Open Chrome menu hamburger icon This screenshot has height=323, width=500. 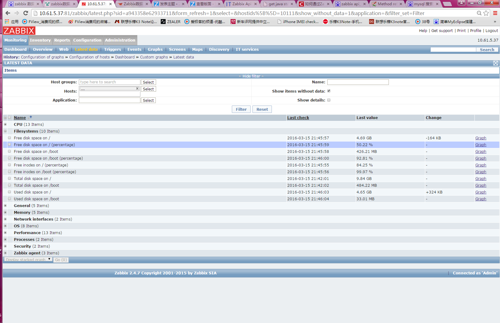pos(495,13)
